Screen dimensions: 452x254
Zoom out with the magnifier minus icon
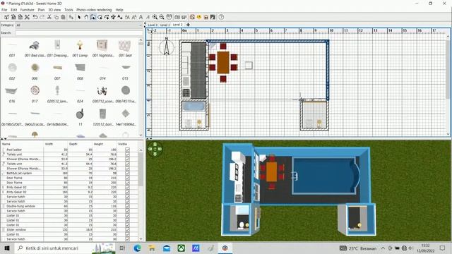[x=162, y=17]
